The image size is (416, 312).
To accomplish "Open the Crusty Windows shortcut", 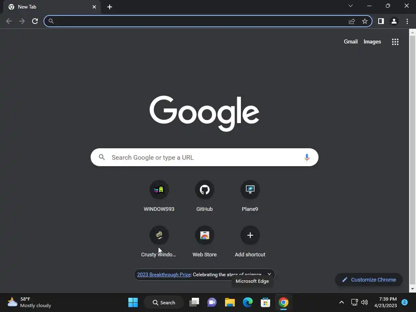I will point(159,241).
